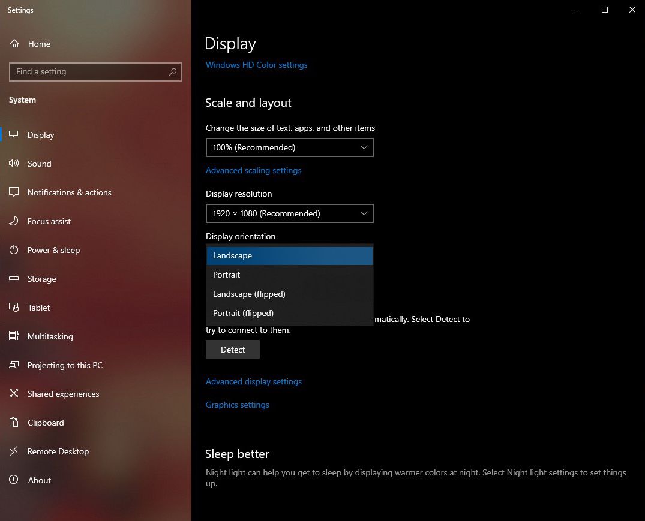The height and width of the screenshot is (521, 645).
Task: Select the Remote Desktop icon
Action: point(14,451)
